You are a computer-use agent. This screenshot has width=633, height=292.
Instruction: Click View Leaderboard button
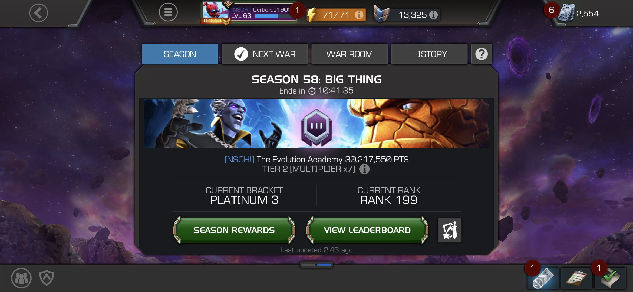[x=367, y=230]
